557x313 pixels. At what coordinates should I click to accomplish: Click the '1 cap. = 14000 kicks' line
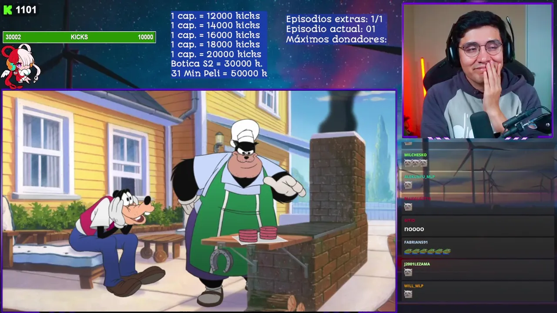[x=215, y=26]
